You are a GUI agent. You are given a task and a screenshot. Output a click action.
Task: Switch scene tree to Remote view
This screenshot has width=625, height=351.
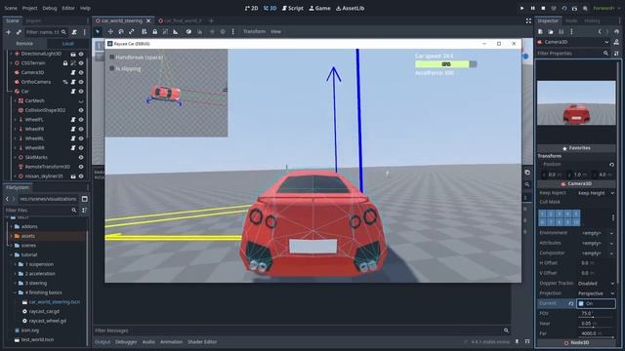[x=24, y=43]
